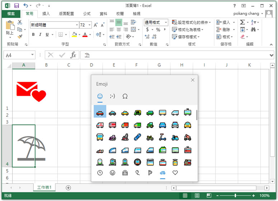
Task: Click the 檔案 File button
Action: pos(11,14)
